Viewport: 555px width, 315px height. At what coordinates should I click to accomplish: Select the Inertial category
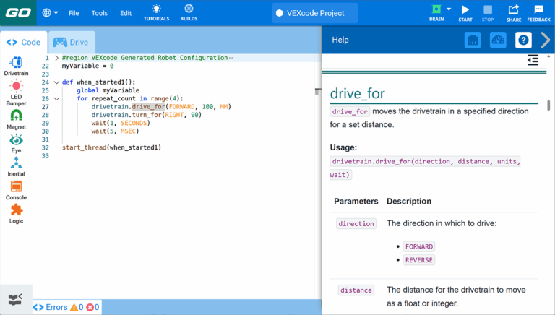pos(17,167)
